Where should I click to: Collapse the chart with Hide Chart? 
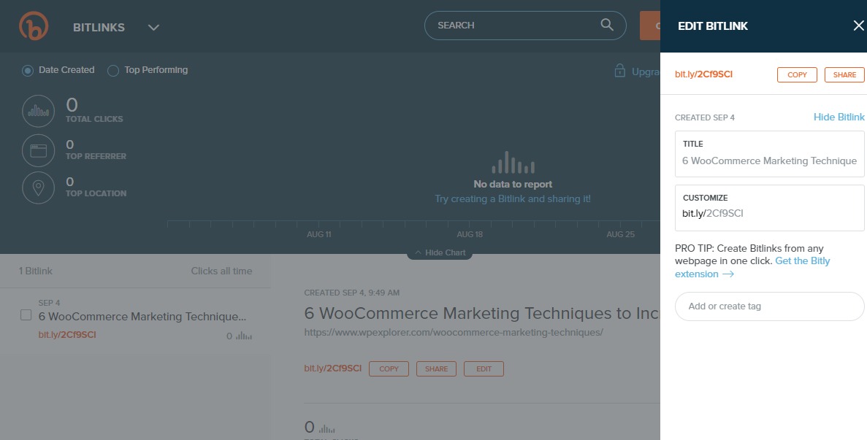click(x=440, y=253)
